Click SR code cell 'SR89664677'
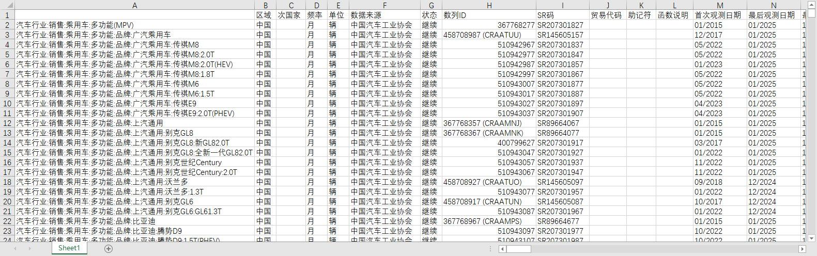 click(x=562, y=221)
